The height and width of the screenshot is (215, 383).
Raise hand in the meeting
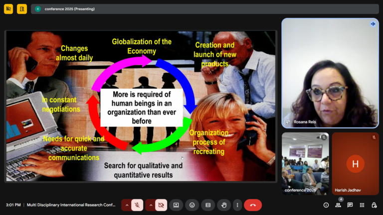pos(224,205)
